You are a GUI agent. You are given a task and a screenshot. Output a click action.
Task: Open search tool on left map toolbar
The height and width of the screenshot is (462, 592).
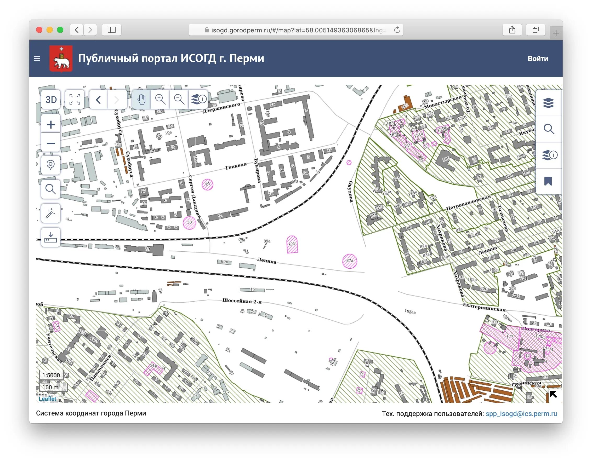51,189
